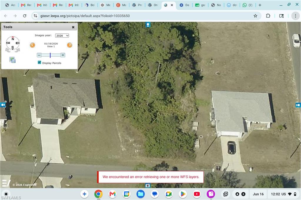301x200 pixels.
Task: Close the active browser tab
Action: [172, 5]
